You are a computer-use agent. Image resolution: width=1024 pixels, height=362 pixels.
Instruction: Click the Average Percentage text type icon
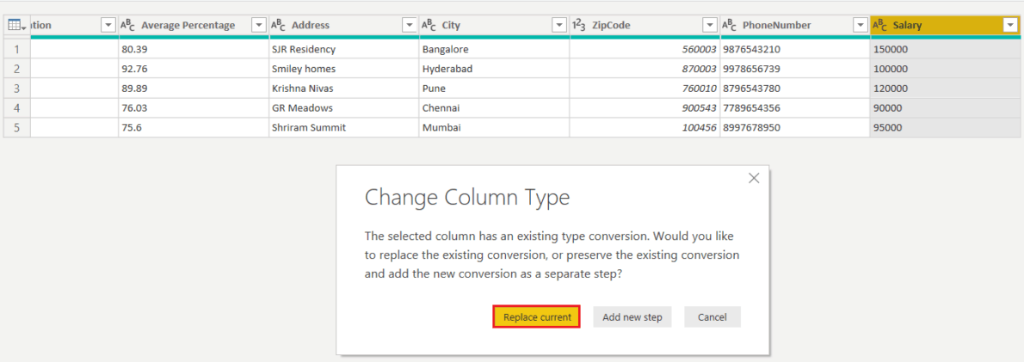point(127,26)
